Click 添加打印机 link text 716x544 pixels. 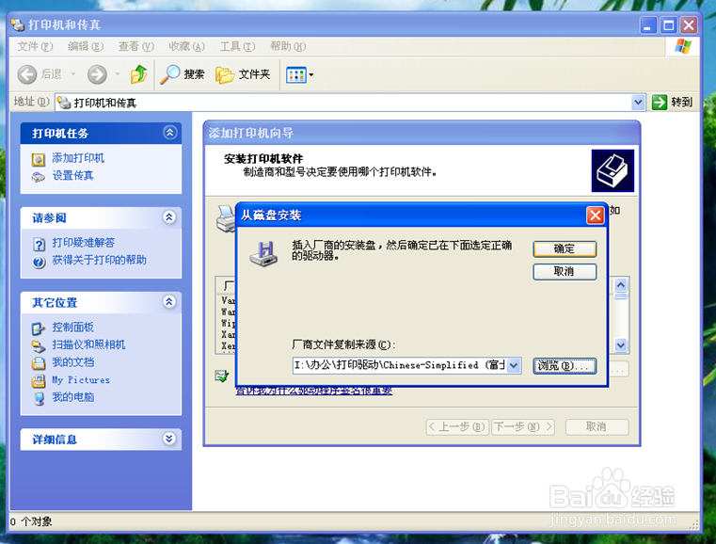coord(78,158)
